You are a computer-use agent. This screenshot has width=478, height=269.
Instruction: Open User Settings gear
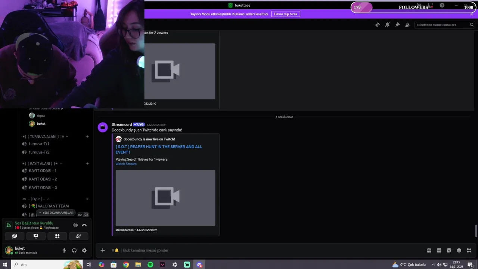point(84,250)
